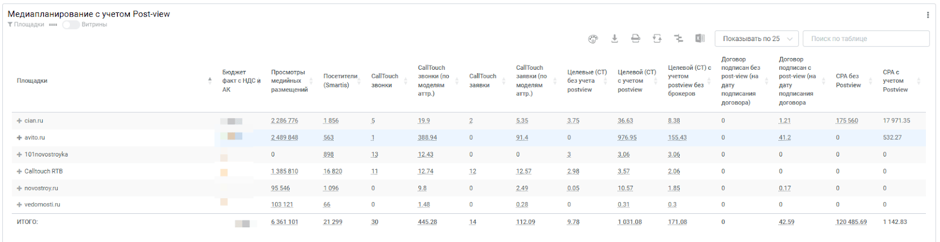Click the Площадки filter funnel icon

pos(10,25)
